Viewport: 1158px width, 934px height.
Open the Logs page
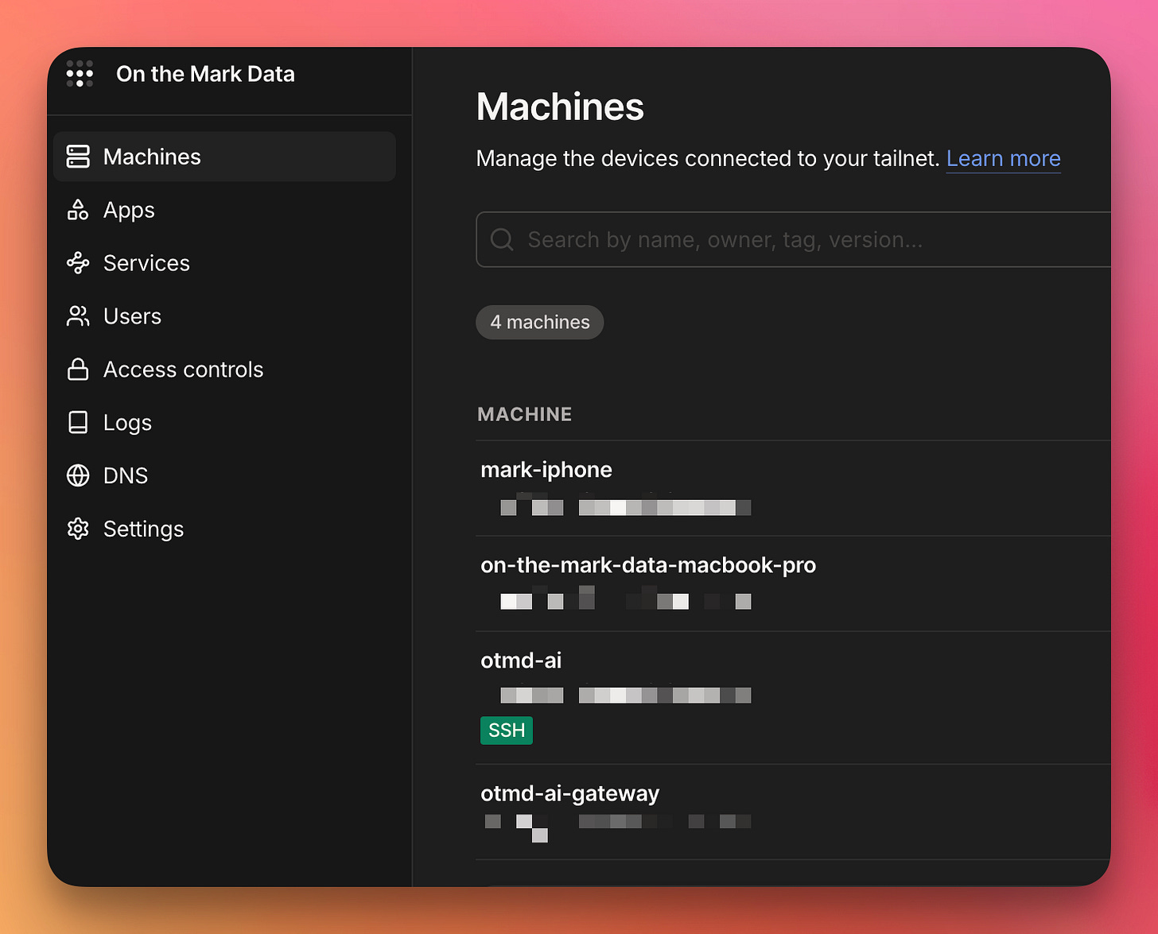click(x=224, y=422)
